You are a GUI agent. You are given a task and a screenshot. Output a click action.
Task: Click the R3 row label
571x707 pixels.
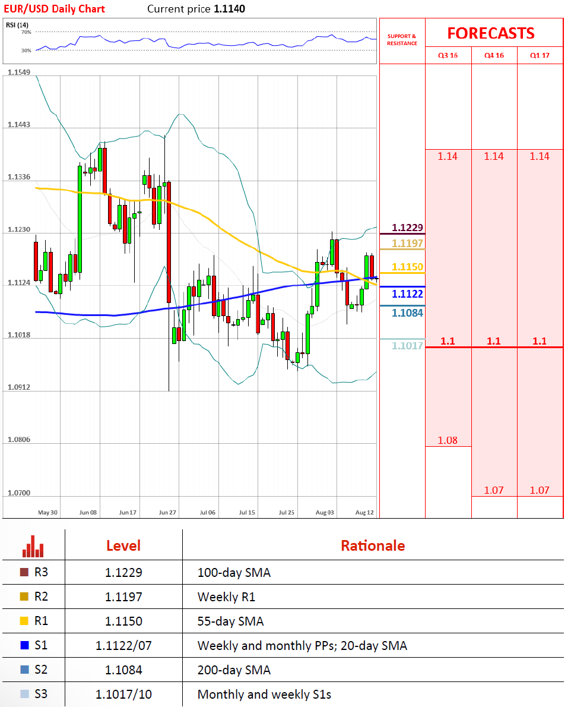tap(41, 572)
